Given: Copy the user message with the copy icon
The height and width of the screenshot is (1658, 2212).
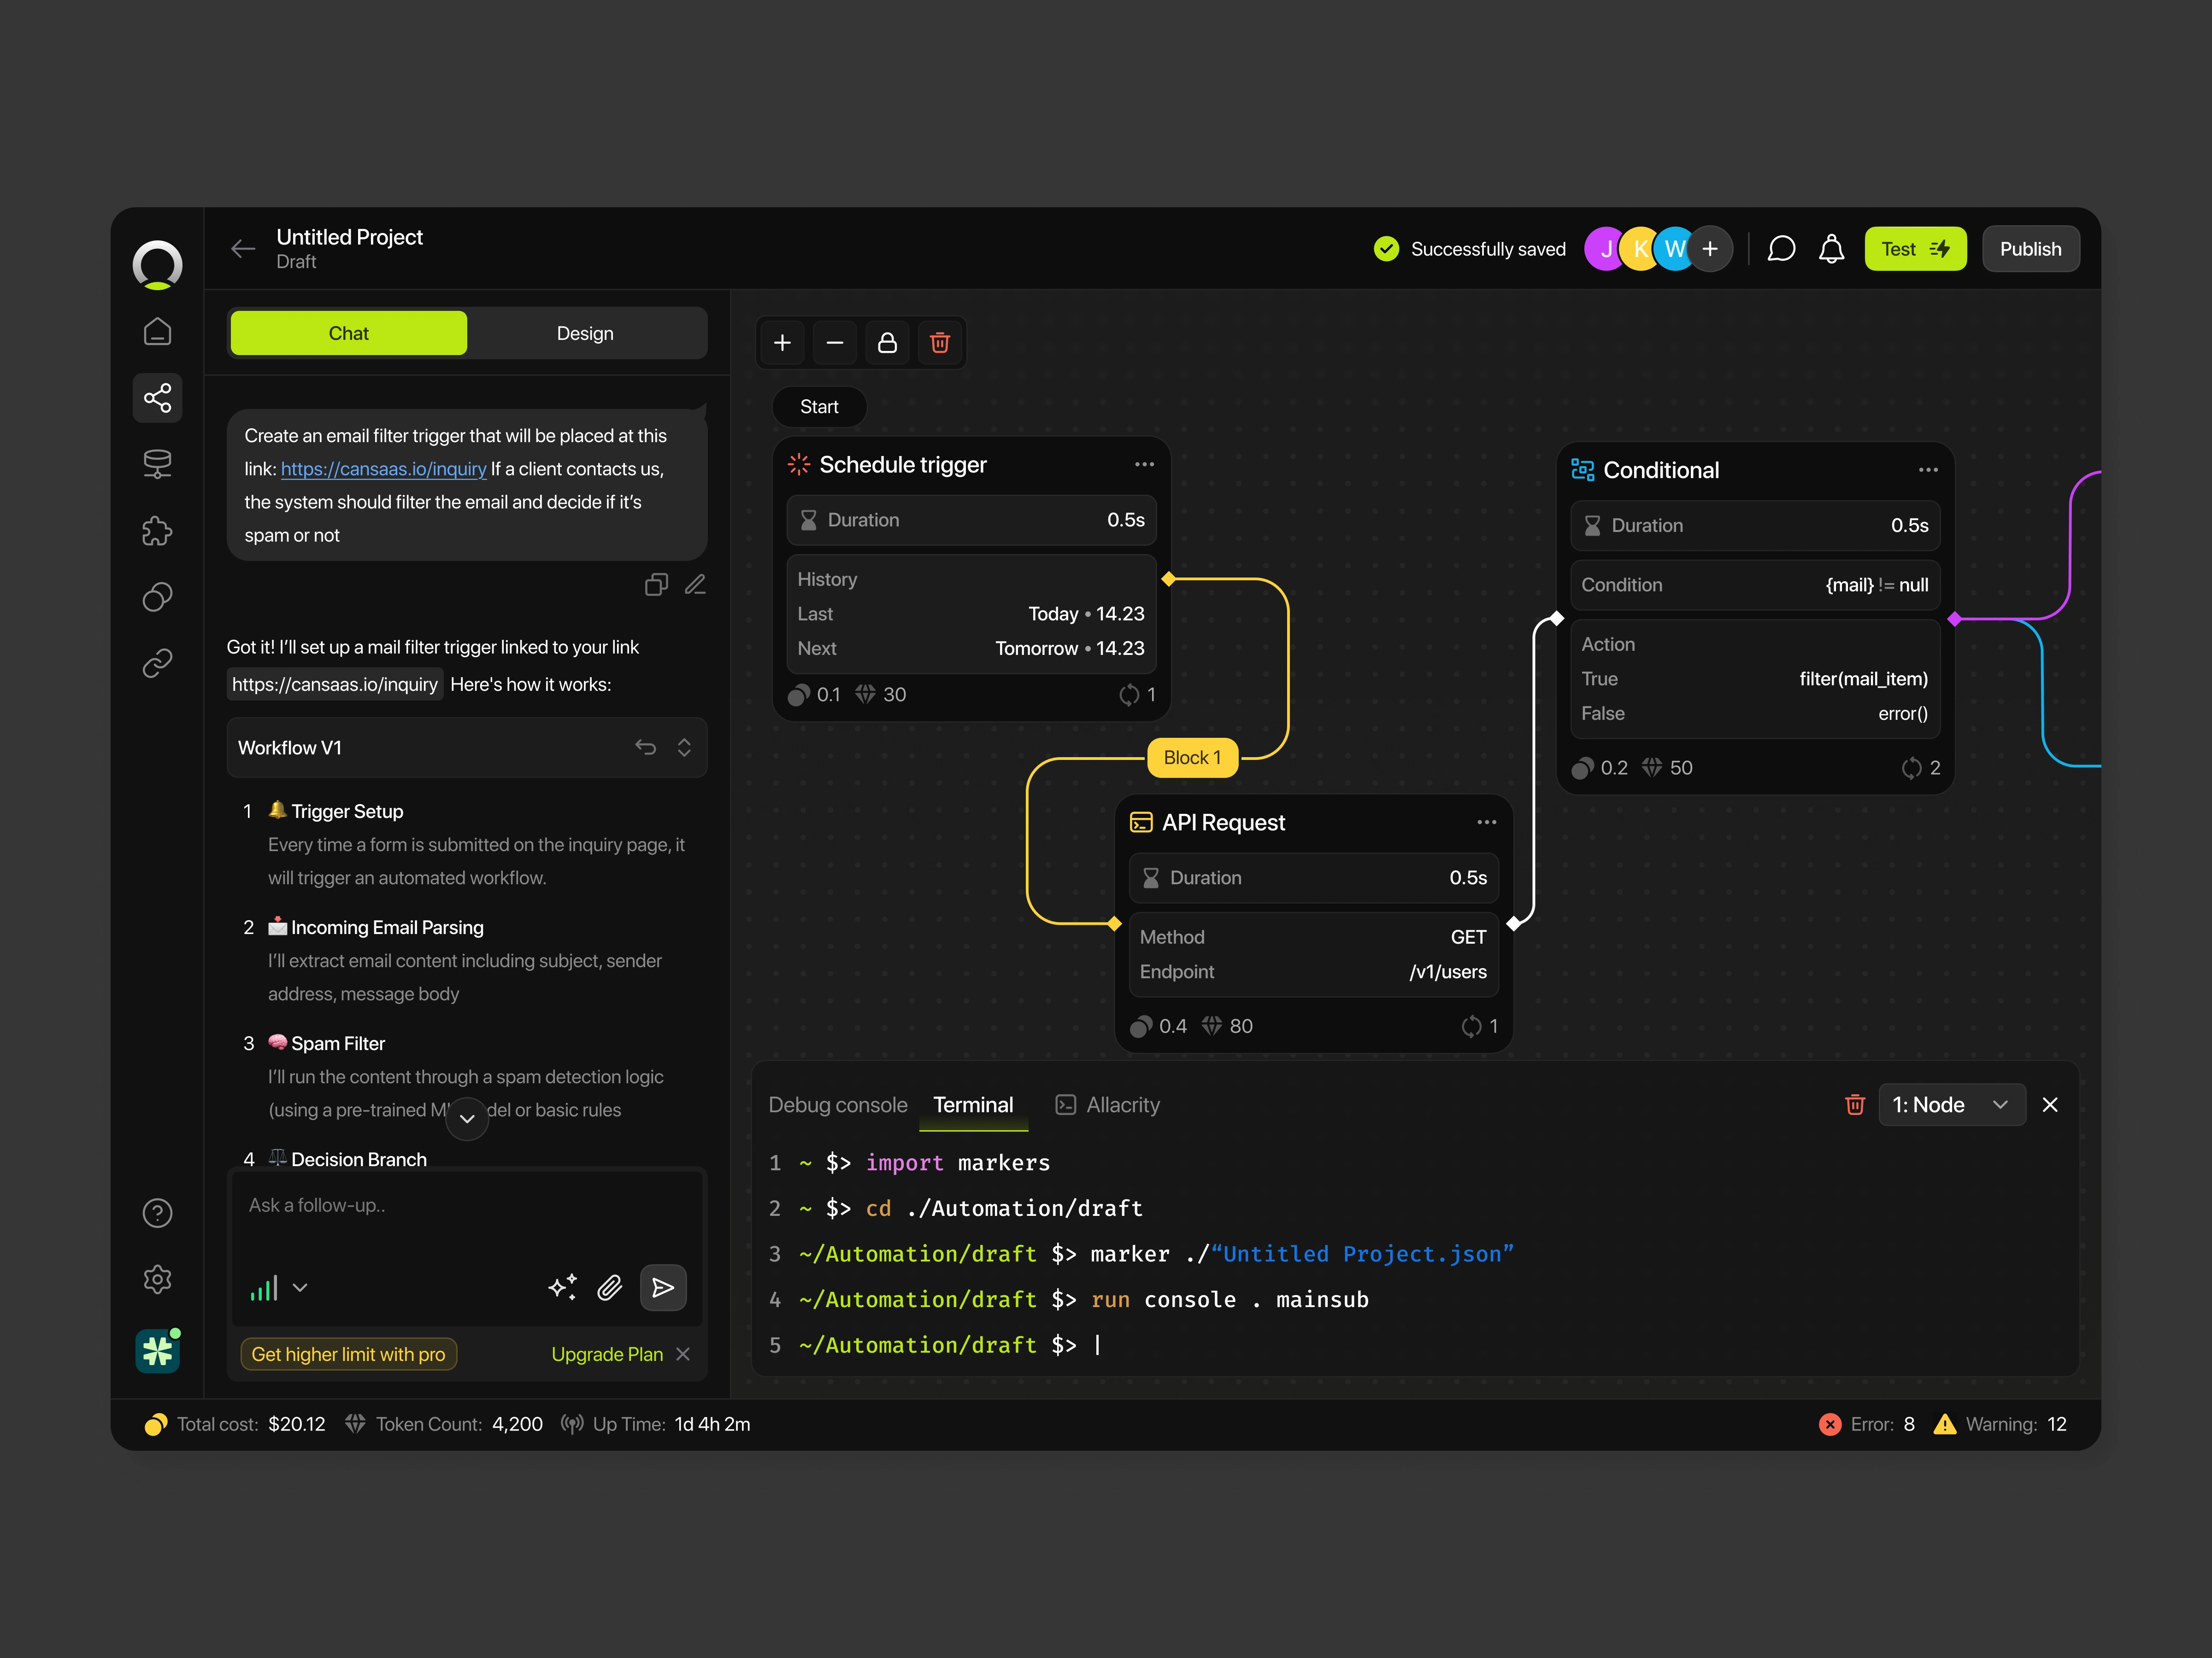Looking at the screenshot, I should [x=656, y=584].
